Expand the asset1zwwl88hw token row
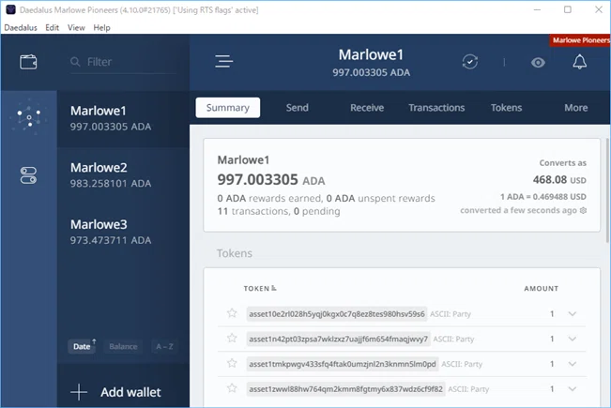Viewport: 611px width, 408px height. pos(572,389)
